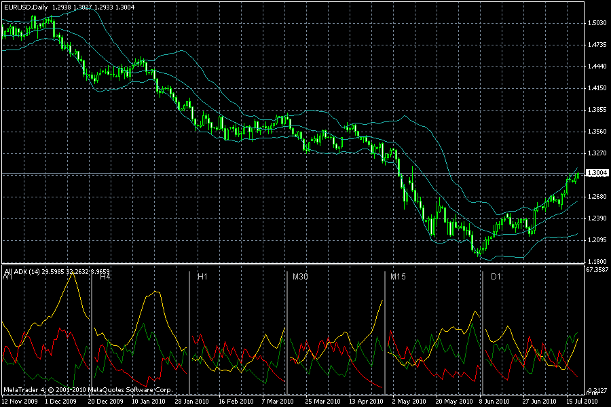
Task: Select the H4 timeframe label in ADX panel
Action: (105, 277)
